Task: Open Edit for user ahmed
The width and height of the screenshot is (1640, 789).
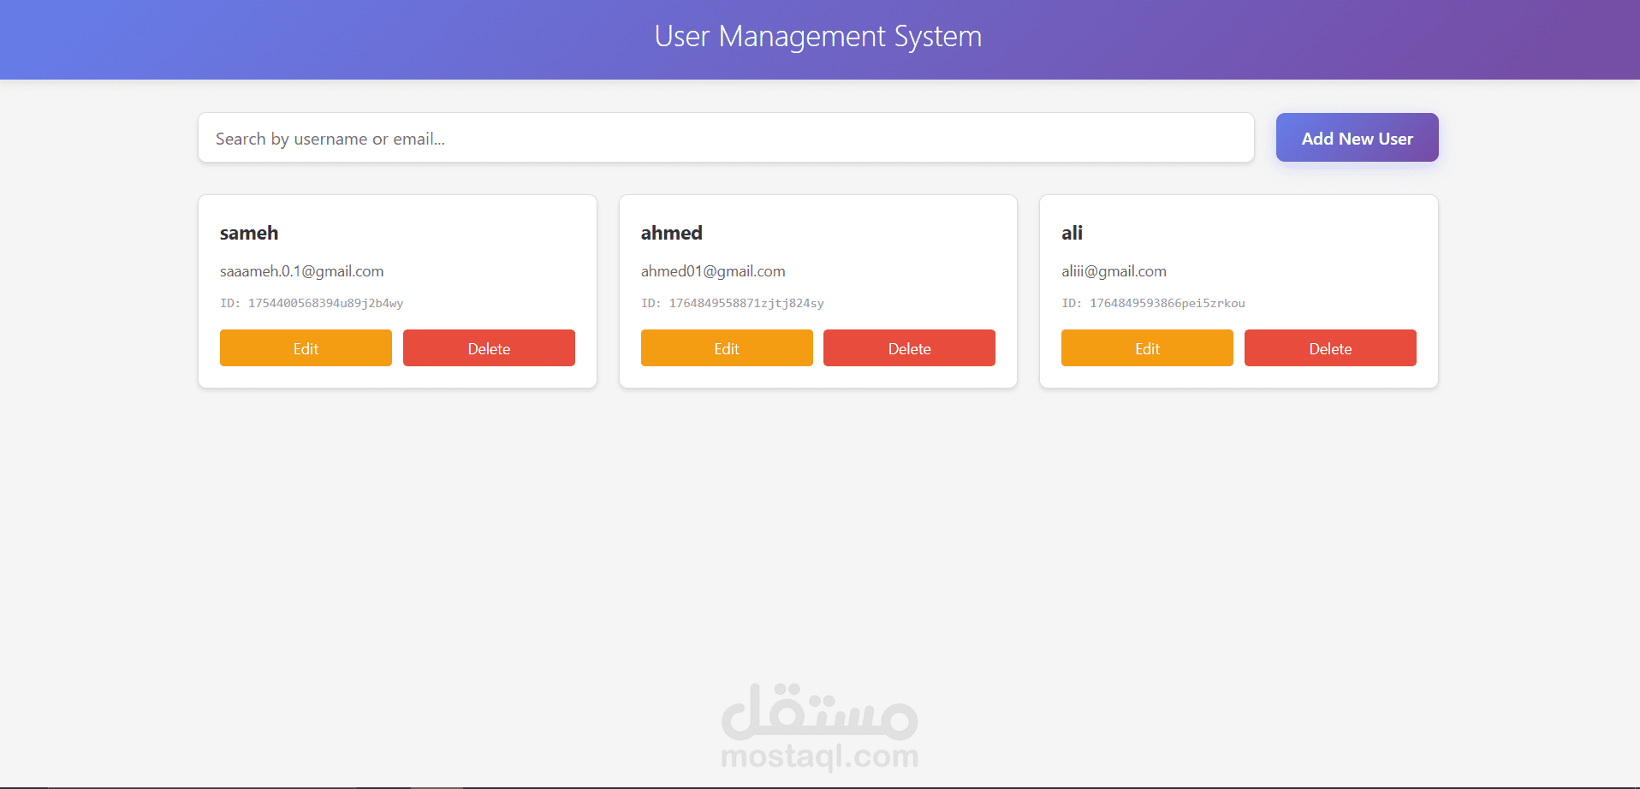Action: pos(727,348)
